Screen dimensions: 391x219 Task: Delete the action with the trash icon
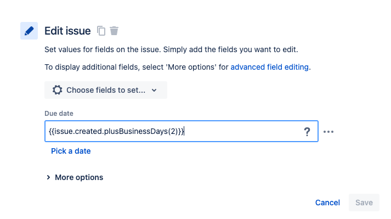pyautogui.click(x=114, y=31)
